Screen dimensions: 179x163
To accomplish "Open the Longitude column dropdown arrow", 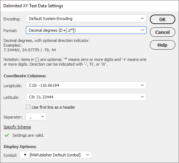I will (x=142, y=85).
